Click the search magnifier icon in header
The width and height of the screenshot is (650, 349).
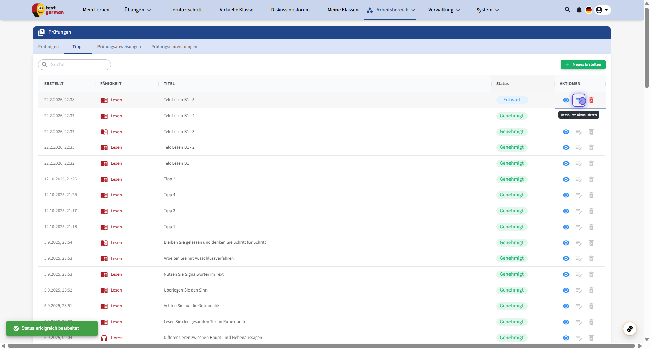click(567, 10)
